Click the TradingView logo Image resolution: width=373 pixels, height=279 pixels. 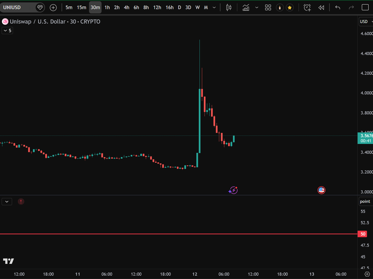coord(8,261)
